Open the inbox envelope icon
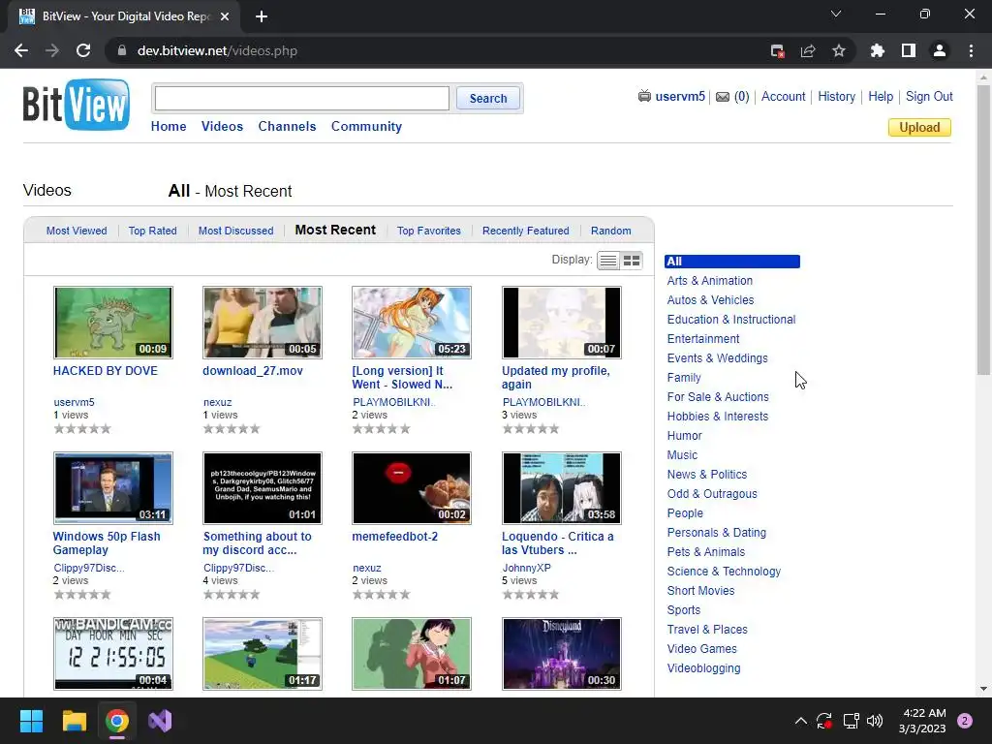Viewport: 992px width, 744px height. click(723, 97)
